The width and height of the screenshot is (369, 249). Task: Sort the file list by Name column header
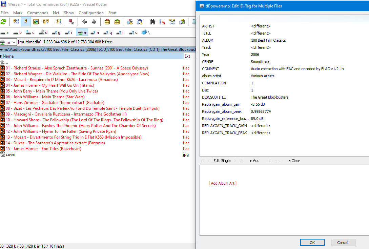click(92, 56)
